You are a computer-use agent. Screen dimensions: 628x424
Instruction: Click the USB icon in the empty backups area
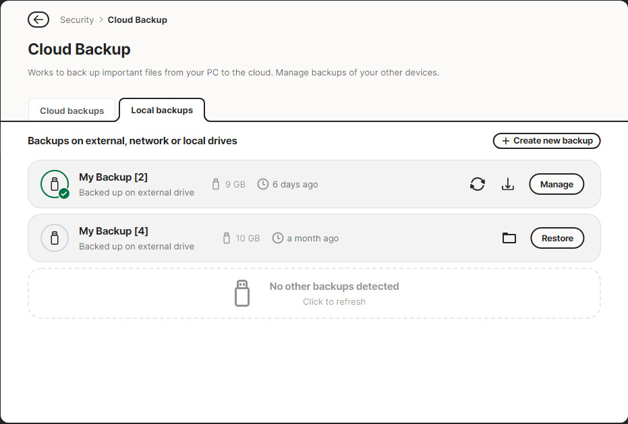242,293
